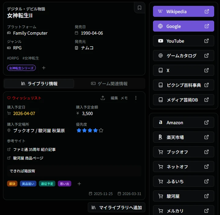Click メモ in the wishlist card
The width and height of the screenshot is (220, 215).
point(124,98)
